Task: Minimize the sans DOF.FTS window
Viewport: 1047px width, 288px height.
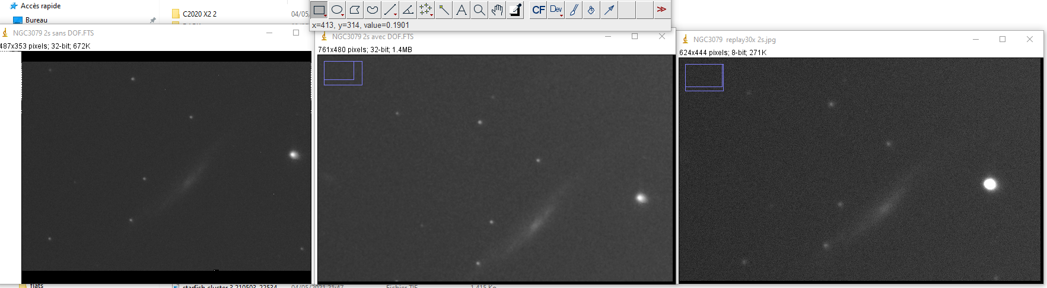Action: 269,33
